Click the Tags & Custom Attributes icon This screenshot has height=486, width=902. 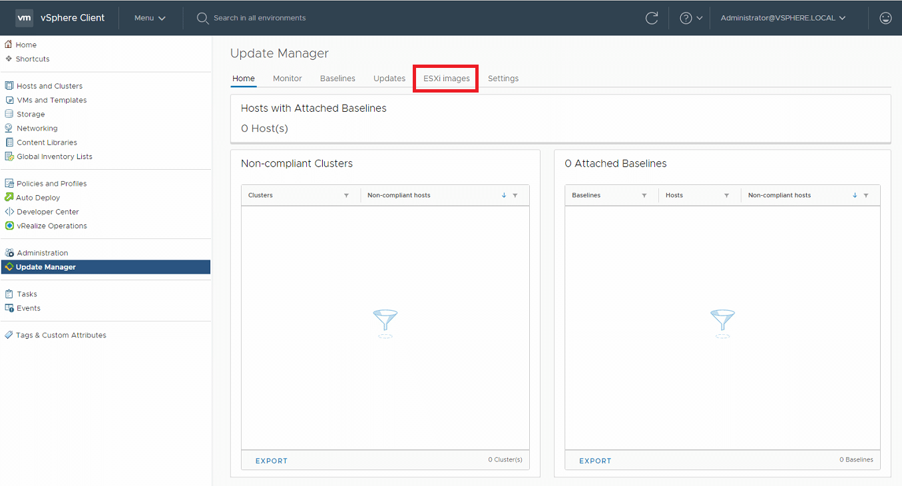point(9,335)
